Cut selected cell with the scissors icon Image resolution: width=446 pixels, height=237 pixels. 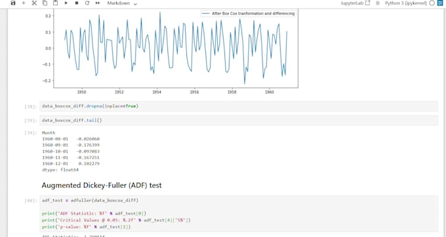point(34,3)
